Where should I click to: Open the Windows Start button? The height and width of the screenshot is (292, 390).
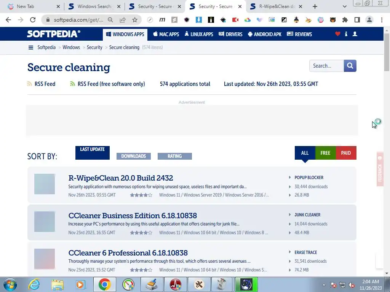(x=10, y=284)
